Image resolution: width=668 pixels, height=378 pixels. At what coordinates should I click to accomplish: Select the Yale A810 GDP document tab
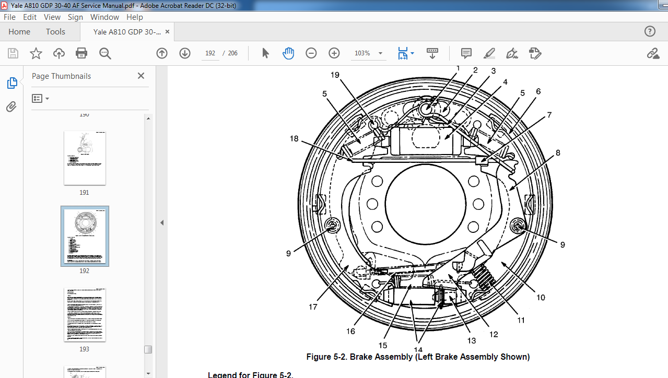[x=127, y=32]
